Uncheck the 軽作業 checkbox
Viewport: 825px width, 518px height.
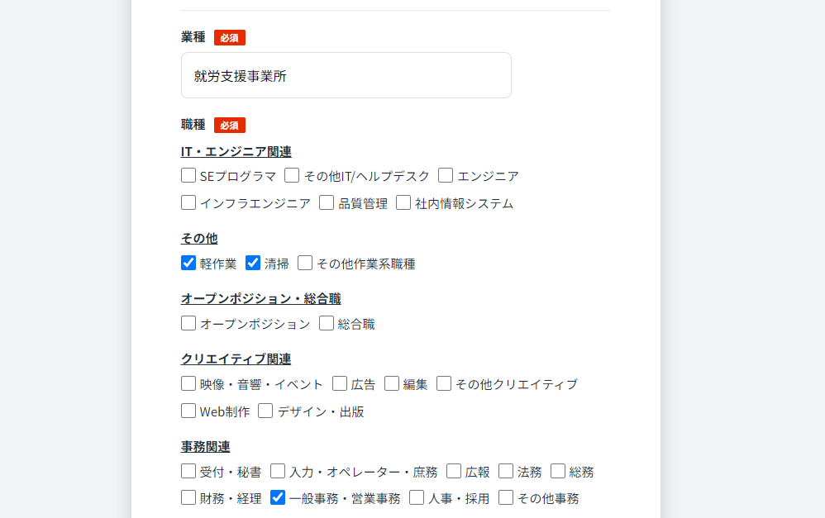pyautogui.click(x=188, y=263)
